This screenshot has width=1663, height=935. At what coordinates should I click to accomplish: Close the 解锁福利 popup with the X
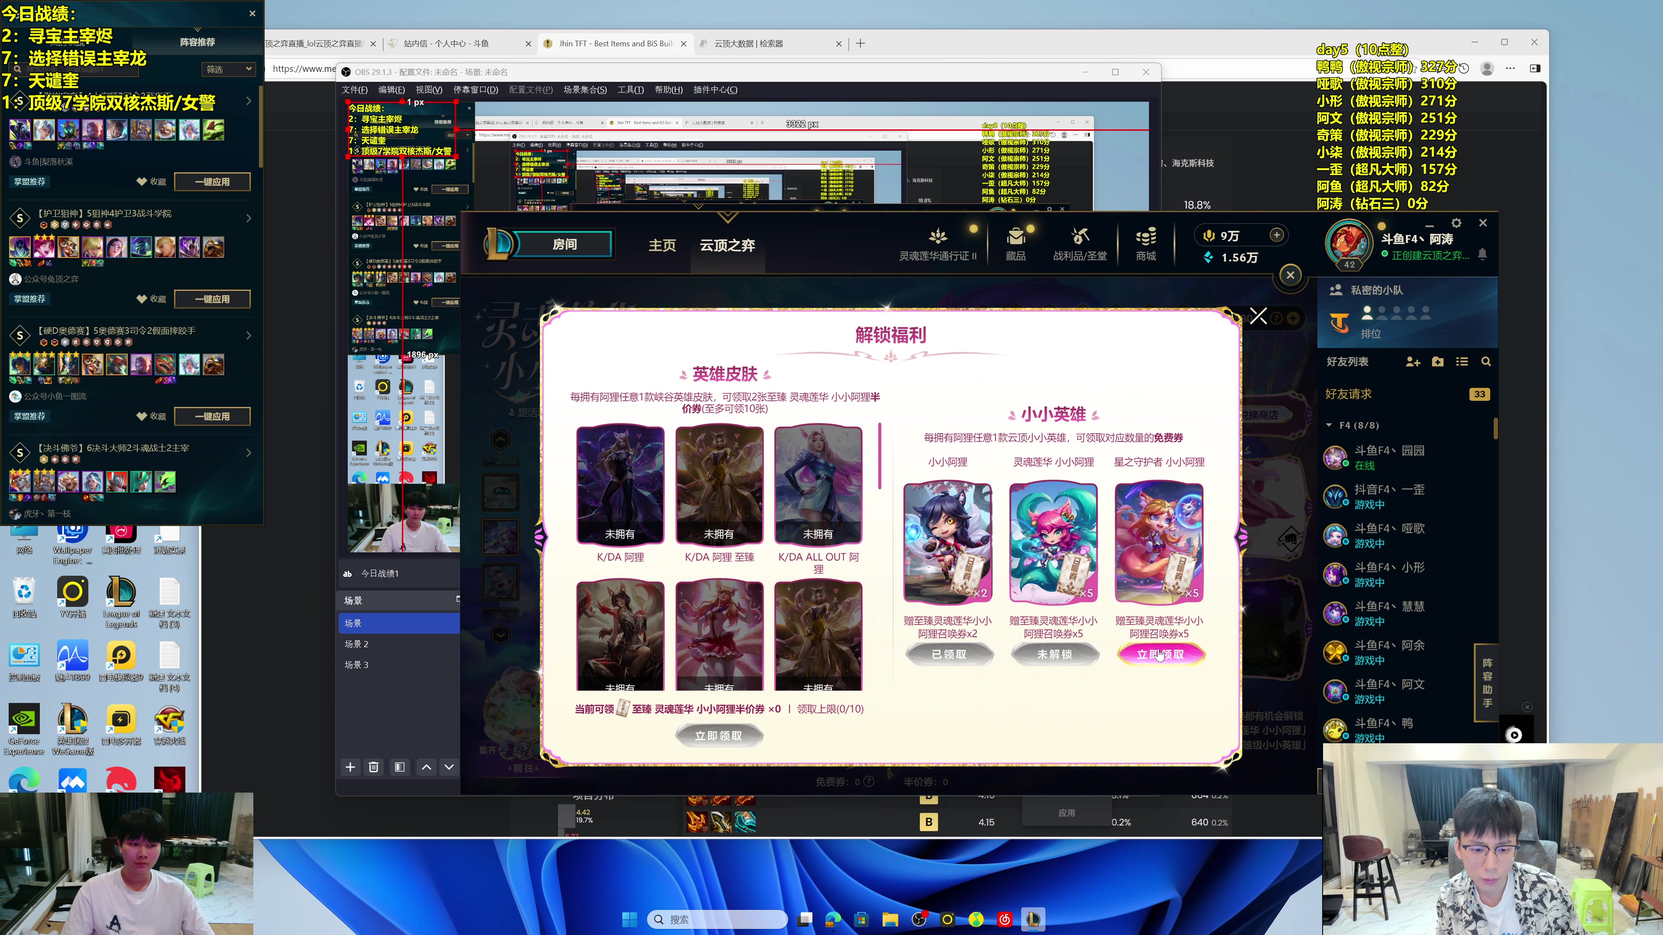point(1258,316)
